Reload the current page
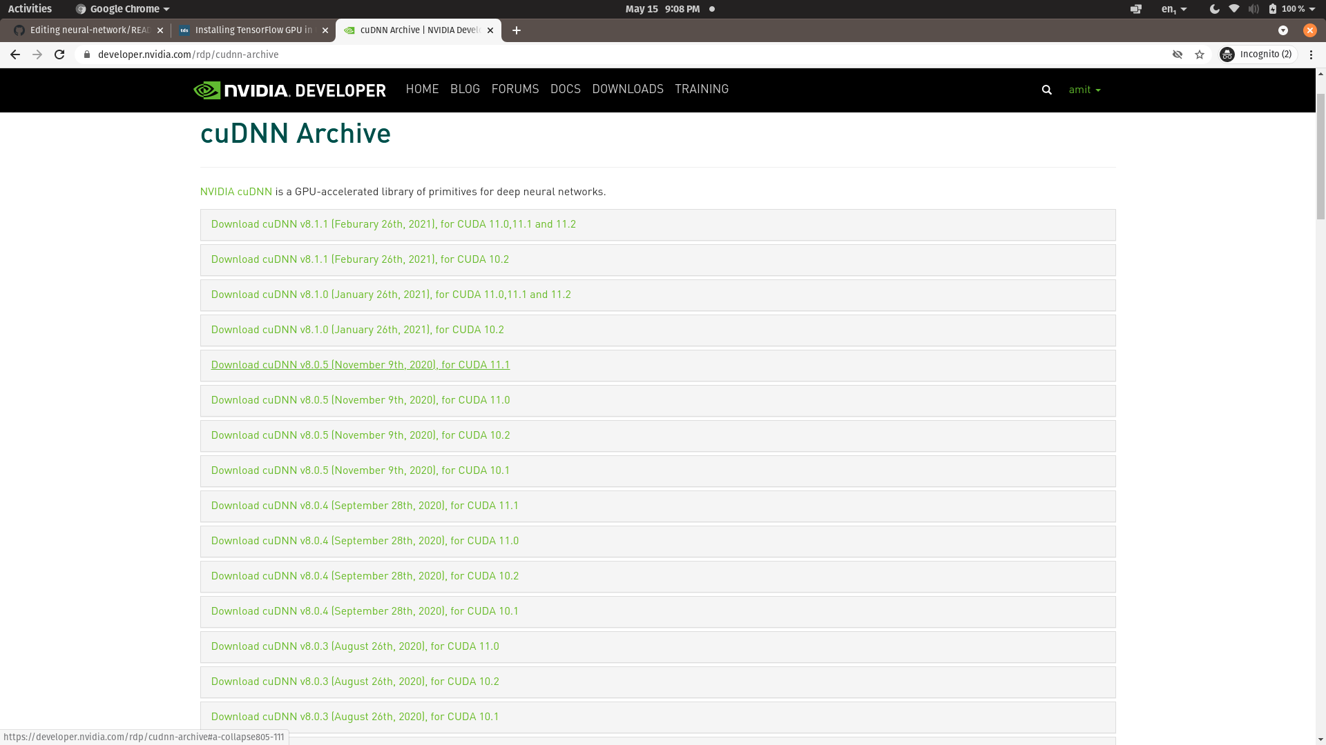This screenshot has width=1326, height=745. click(x=59, y=54)
